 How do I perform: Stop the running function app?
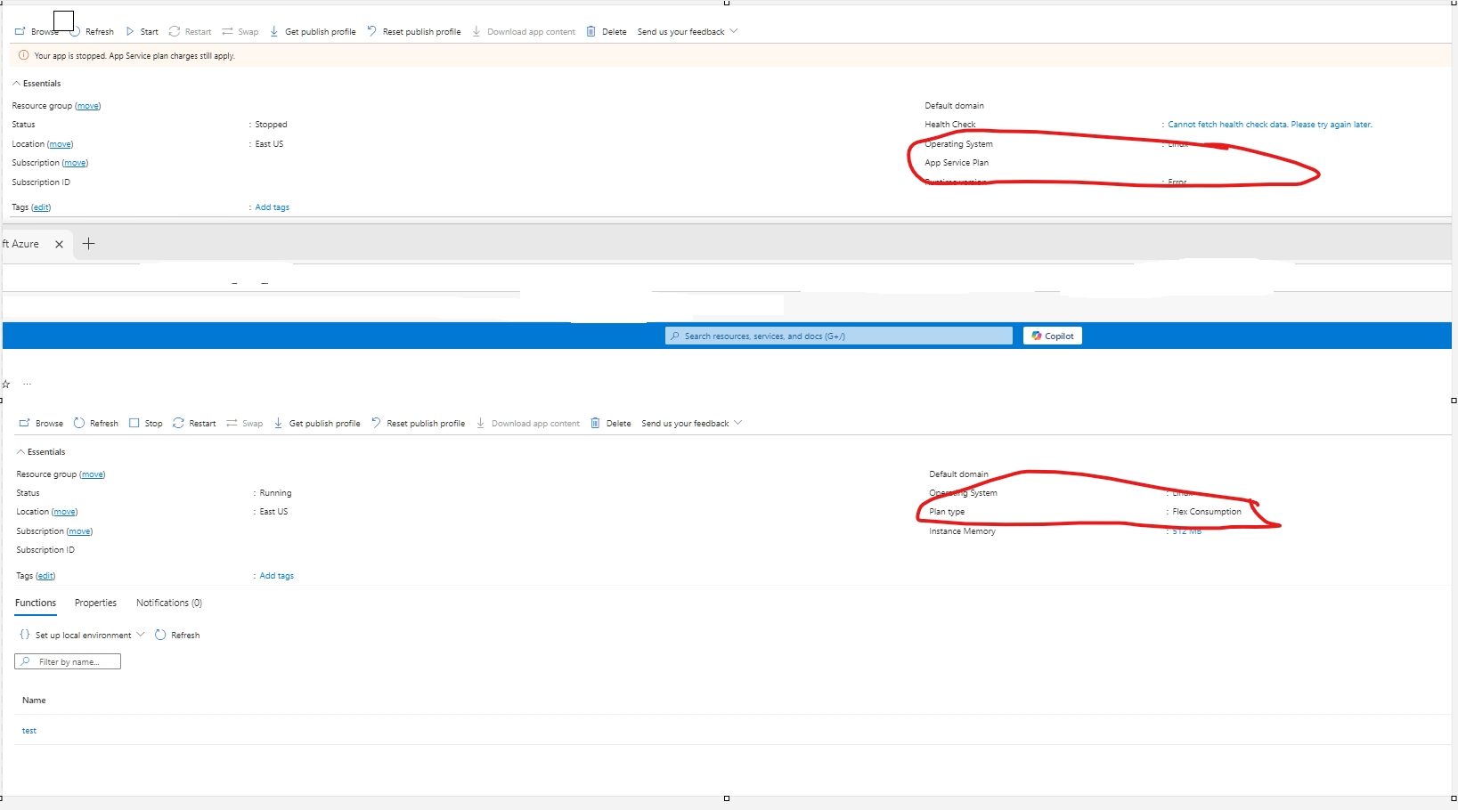pos(146,423)
